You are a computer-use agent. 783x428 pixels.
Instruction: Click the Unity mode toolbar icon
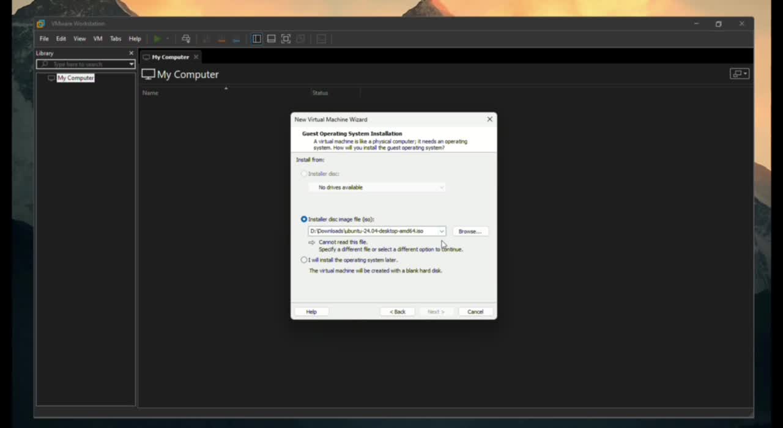(300, 39)
